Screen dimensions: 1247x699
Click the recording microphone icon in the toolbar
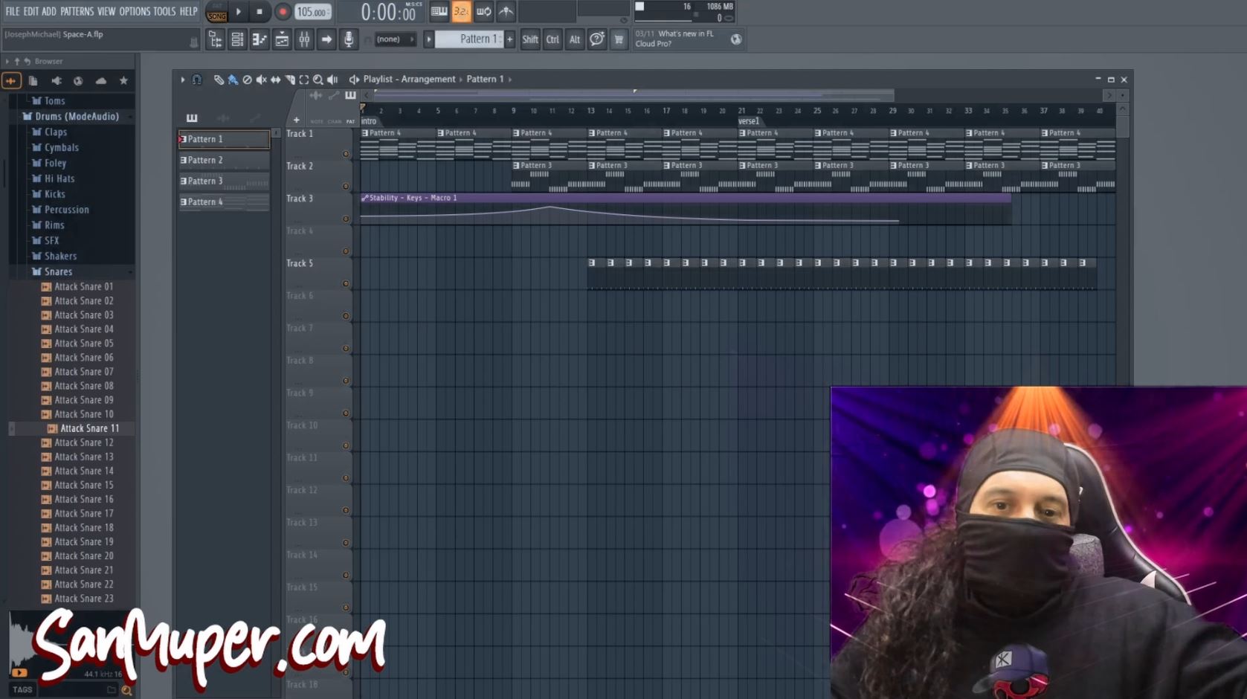tap(349, 39)
